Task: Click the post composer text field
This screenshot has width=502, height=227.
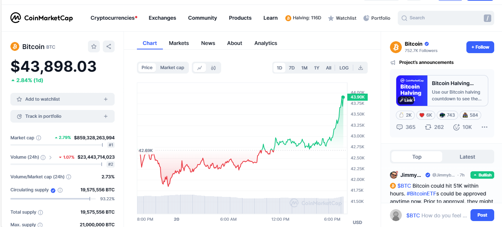Action: tap(436, 215)
